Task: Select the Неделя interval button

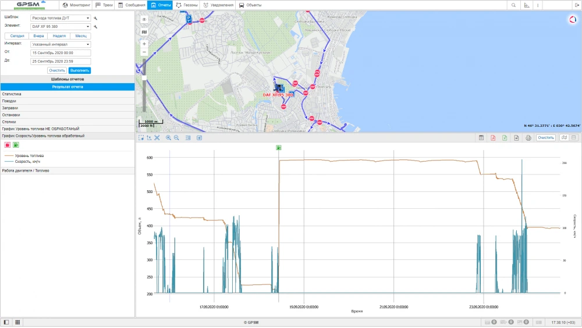Action: click(x=59, y=36)
